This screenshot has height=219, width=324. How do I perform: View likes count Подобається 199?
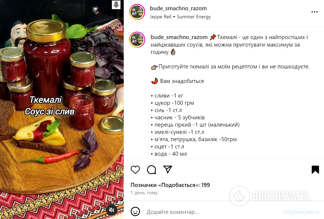click(x=170, y=185)
